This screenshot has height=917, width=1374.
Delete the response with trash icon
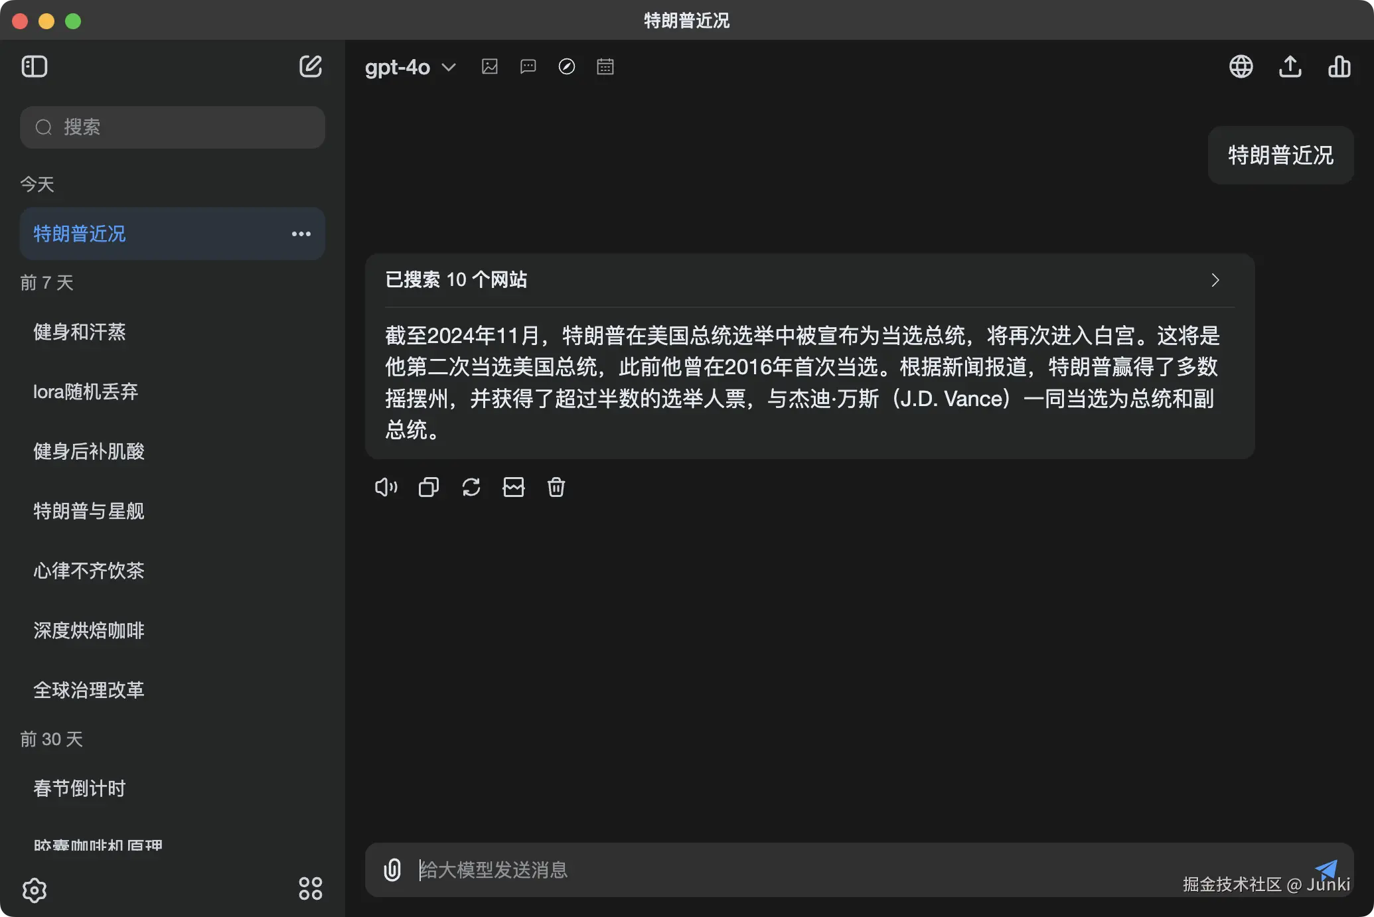(556, 488)
